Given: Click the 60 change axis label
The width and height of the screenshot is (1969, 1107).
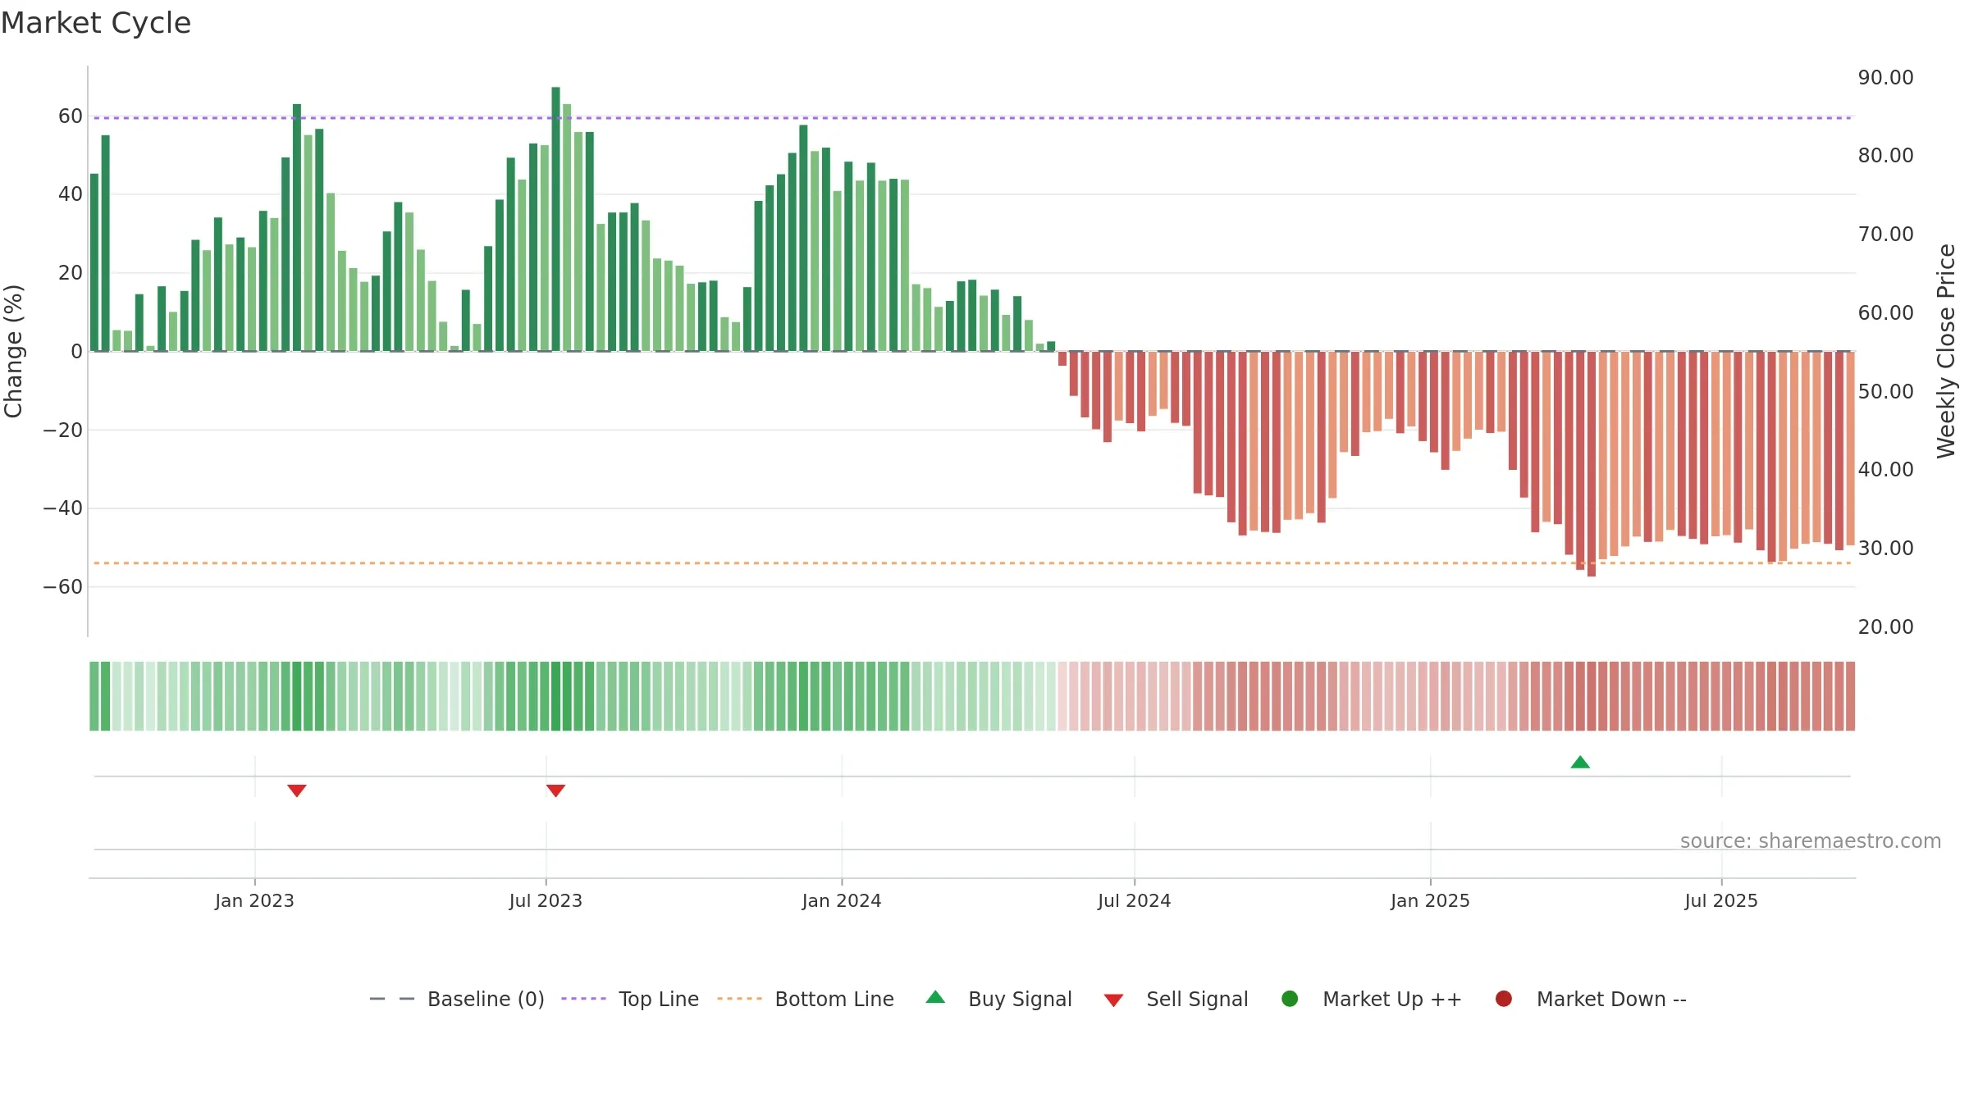Looking at the screenshot, I should (71, 116).
